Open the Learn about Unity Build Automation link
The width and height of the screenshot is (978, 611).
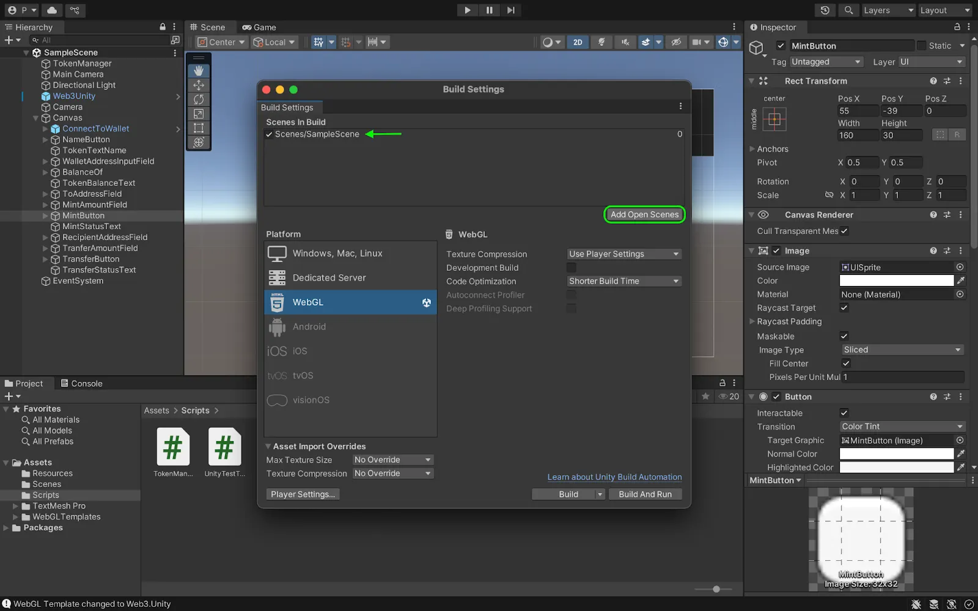click(614, 477)
